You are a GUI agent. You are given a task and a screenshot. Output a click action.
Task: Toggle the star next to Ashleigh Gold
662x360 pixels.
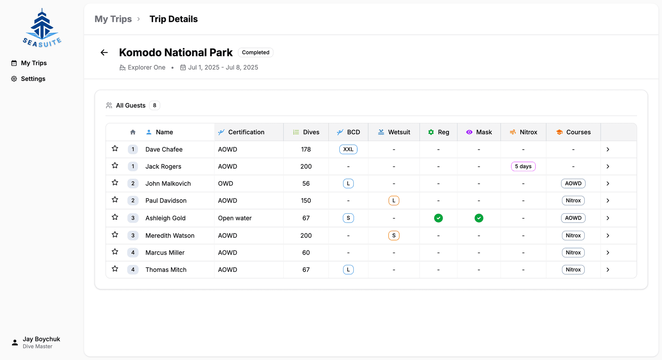[x=115, y=217]
